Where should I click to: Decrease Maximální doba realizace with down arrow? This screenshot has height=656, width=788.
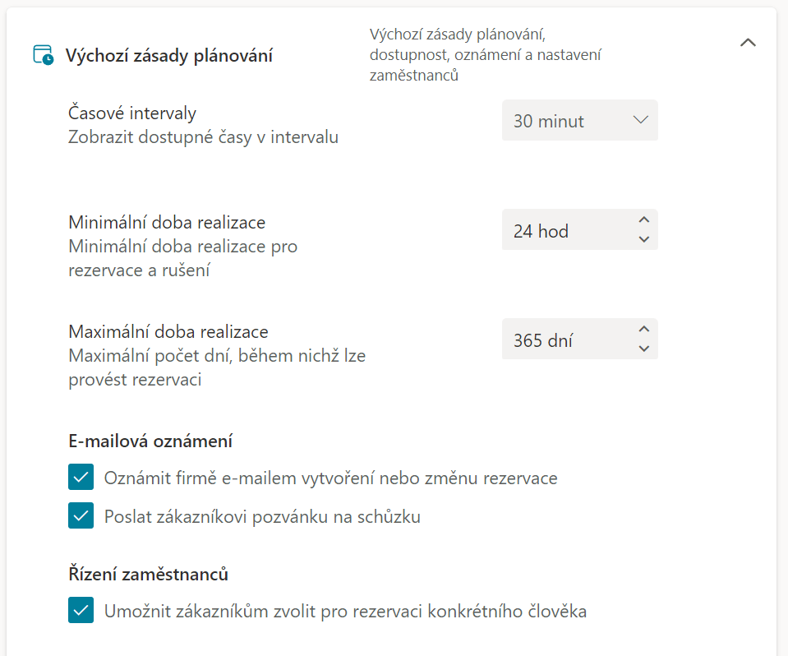pos(644,349)
